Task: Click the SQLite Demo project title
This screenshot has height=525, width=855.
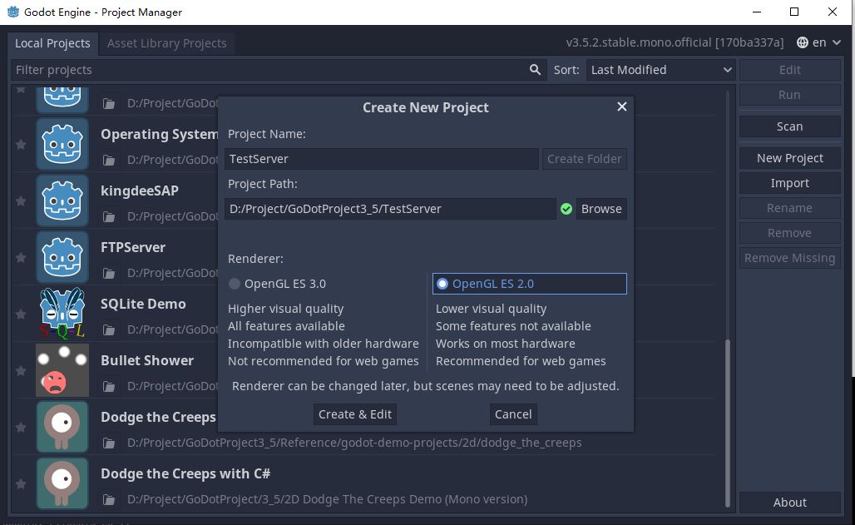Action: pos(143,304)
